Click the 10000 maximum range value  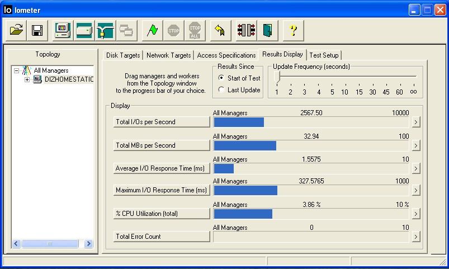(400, 113)
